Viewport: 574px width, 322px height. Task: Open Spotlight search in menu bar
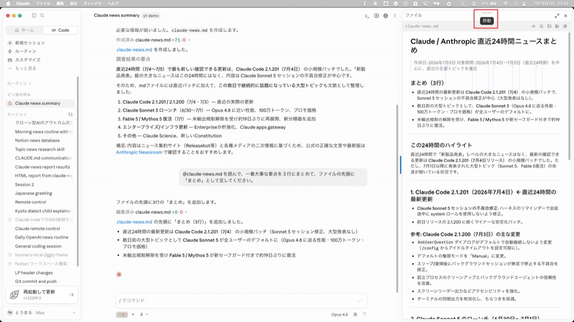click(516, 3)
